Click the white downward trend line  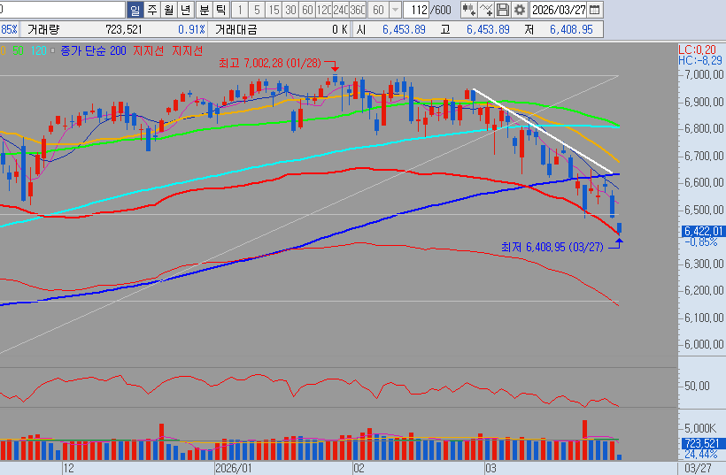point(543,131)
